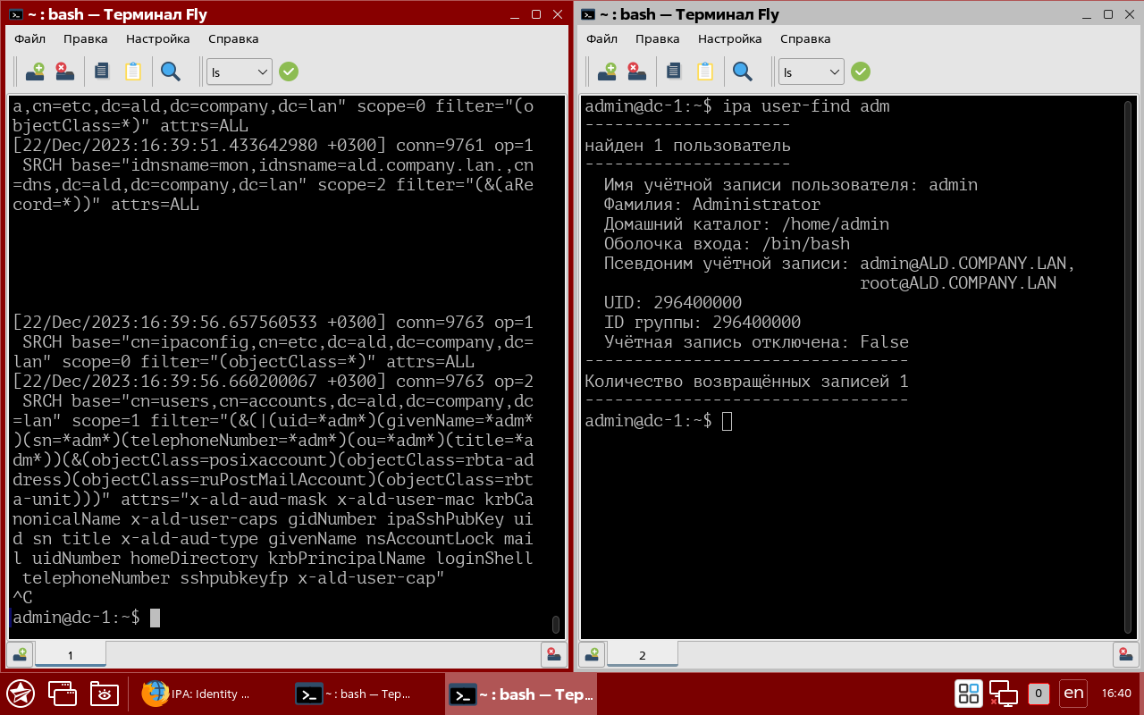Image resolution: width=1144 pixels, height=715 pixels.
Task: Click 'Домашний каталог: /home/admin' line
Action: (x=746, y=225)
